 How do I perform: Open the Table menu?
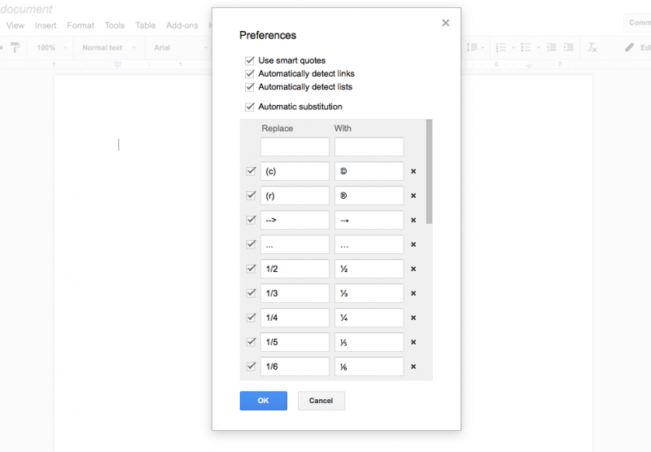[x=146, y=25]
